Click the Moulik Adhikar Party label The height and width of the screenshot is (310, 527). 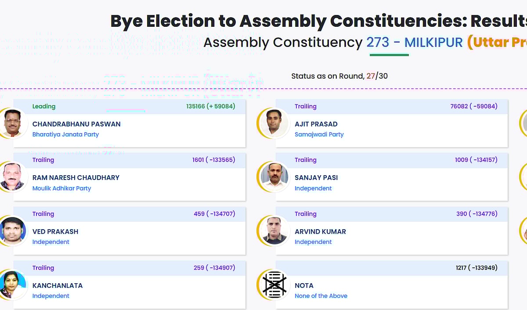[61, 188]
